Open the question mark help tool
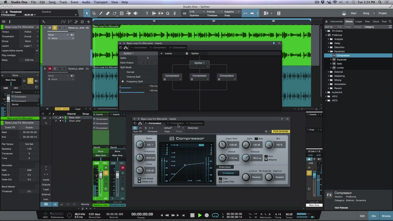393x221 pixels. [147, 13]
